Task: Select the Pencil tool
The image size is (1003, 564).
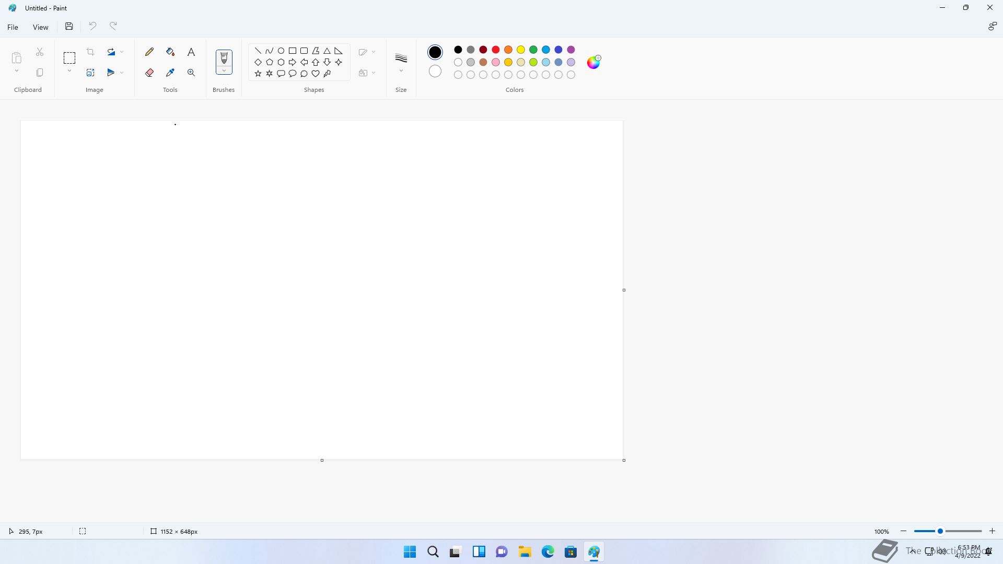Action: 149,52
